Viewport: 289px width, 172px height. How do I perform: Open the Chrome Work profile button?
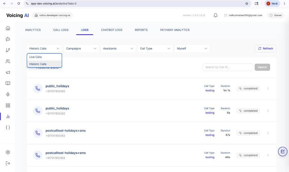[272, 3]
